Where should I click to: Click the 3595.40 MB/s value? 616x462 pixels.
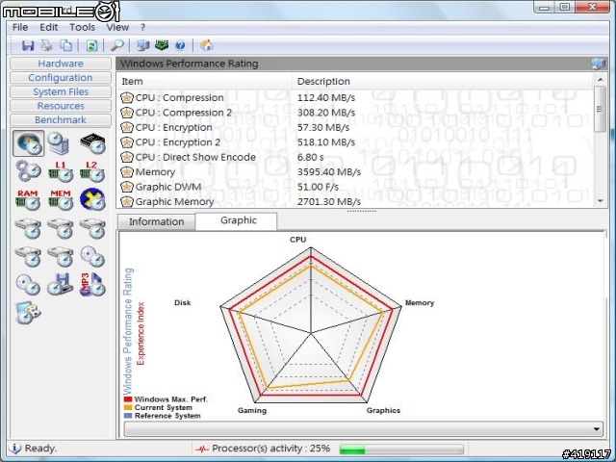point(329,172)
